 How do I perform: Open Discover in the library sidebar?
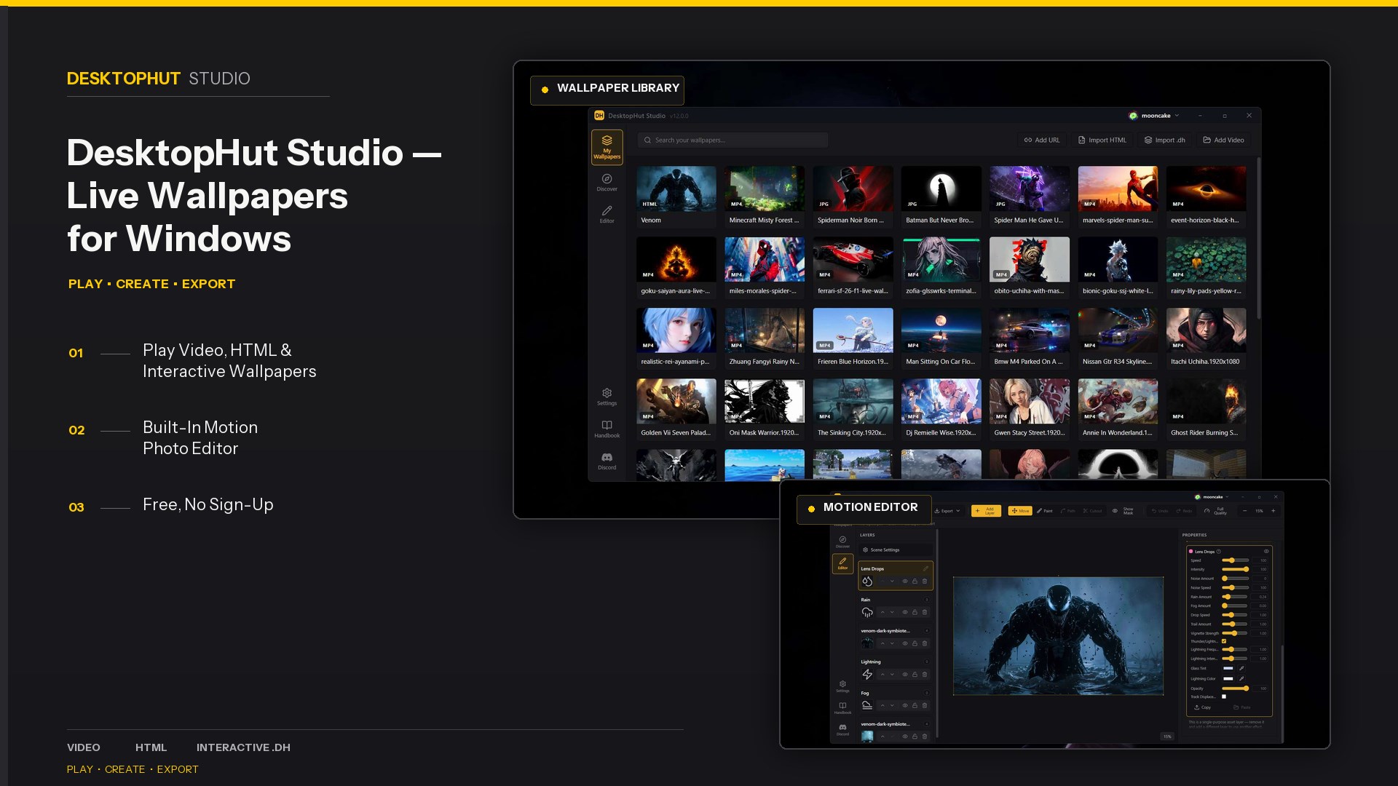[x=607, y=182]
